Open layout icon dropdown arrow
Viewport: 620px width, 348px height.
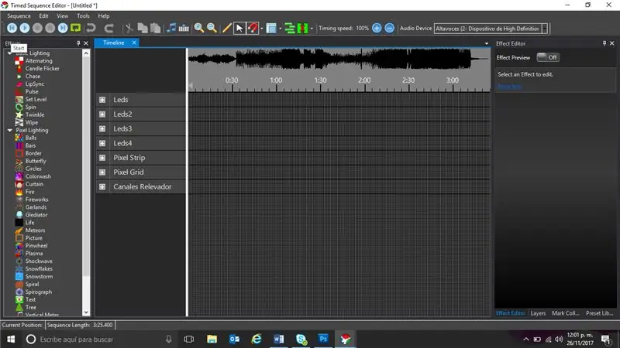coord(281,29)
